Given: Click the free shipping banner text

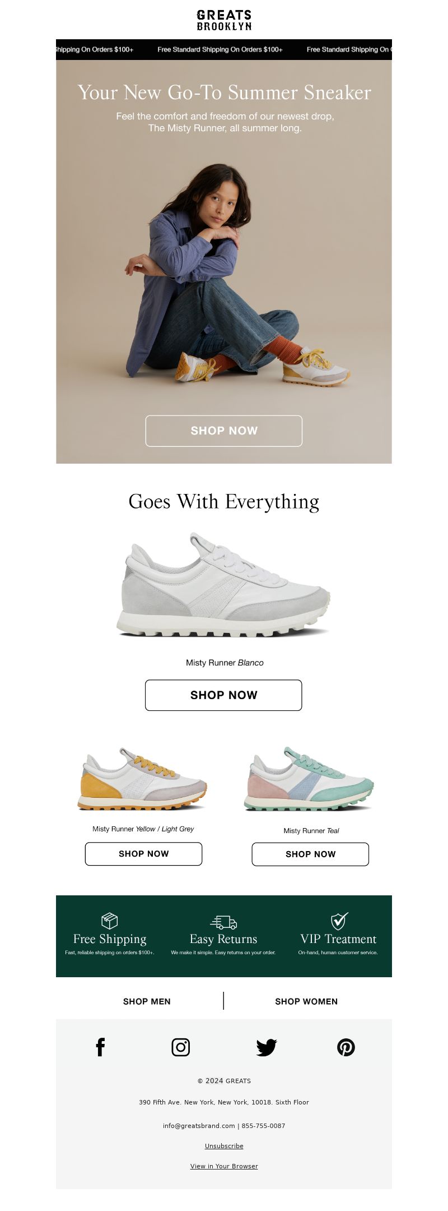Looking at the screenshot, I should pos(220,49).
